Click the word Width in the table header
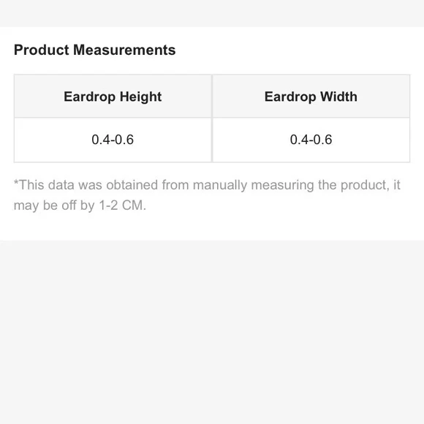 coord(338,96)
